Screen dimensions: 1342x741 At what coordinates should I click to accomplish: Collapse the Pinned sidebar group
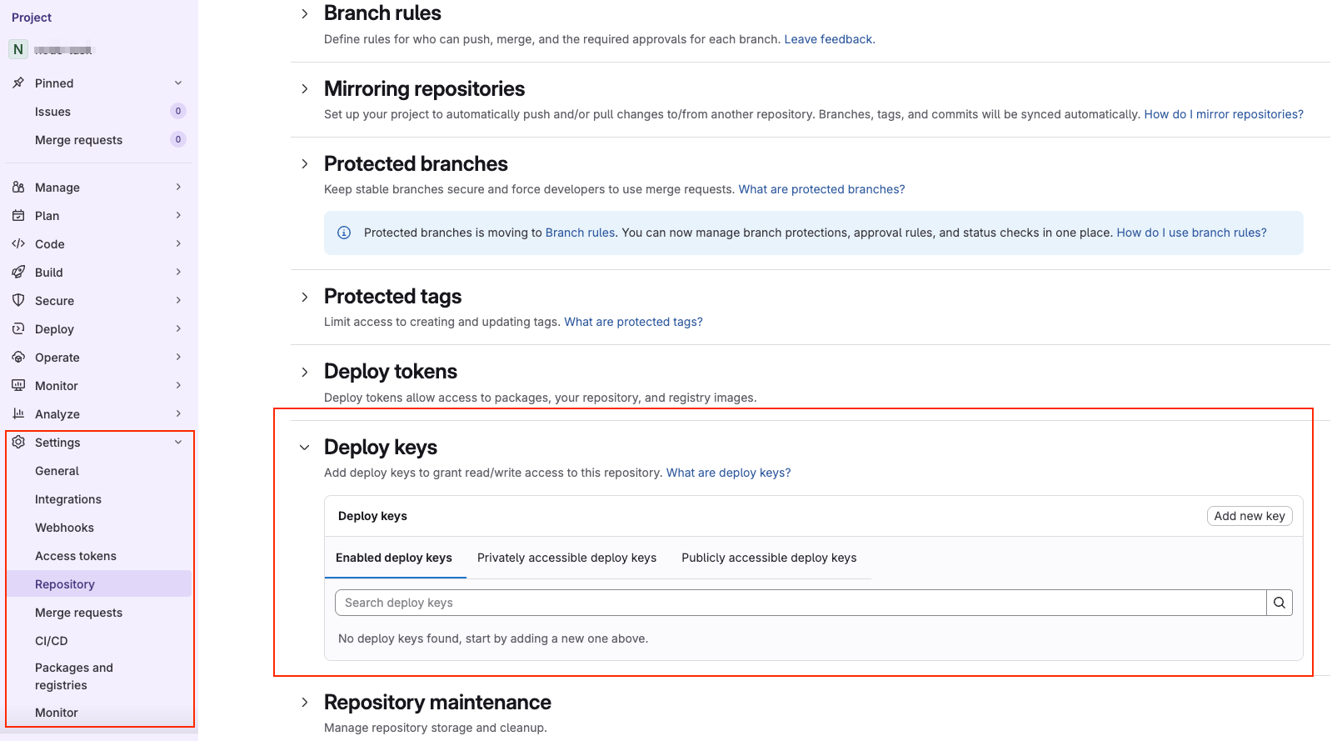coord(178,83)
